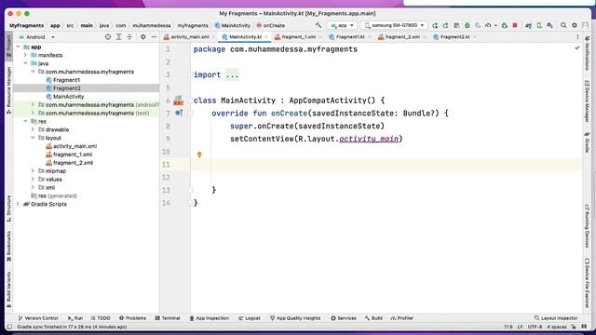The height and width of the screenshot is (335, 596).
Task: Open the editor tabs more options menu
Action: point(577,37)
